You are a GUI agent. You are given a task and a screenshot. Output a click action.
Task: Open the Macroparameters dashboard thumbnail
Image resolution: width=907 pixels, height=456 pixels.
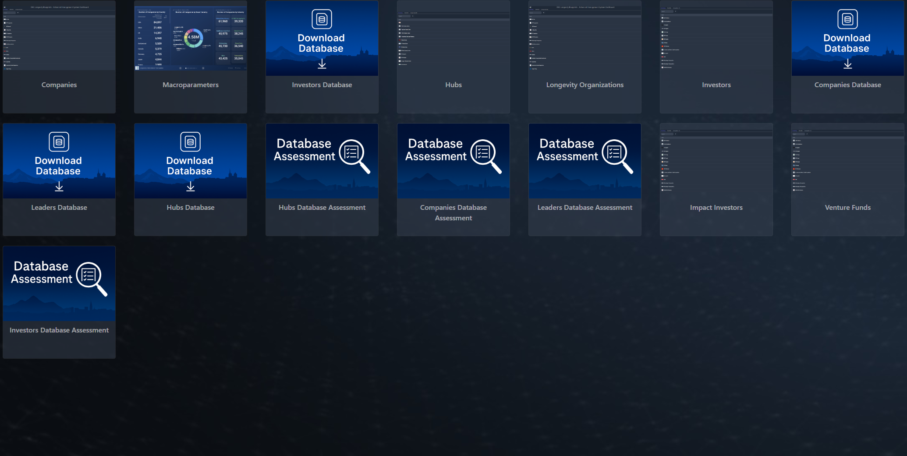191,38
